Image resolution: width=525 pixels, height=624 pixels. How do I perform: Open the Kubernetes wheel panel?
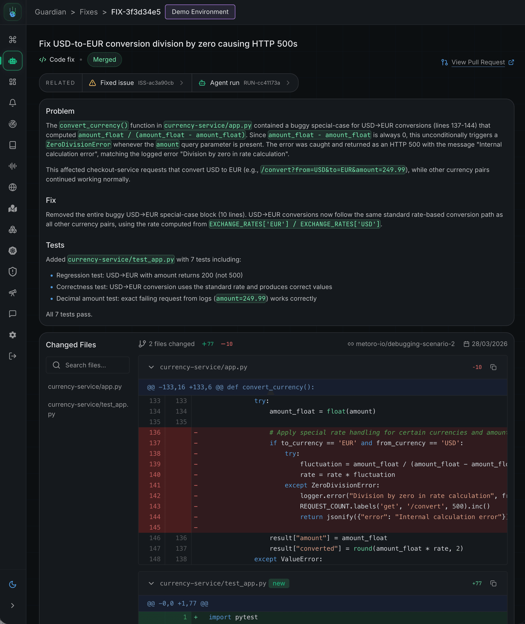coord(12,251)
